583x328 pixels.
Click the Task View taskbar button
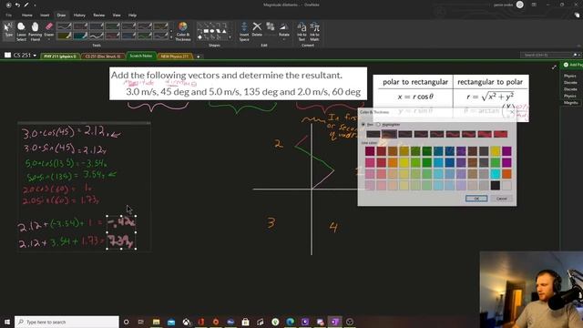pos(141,322)
